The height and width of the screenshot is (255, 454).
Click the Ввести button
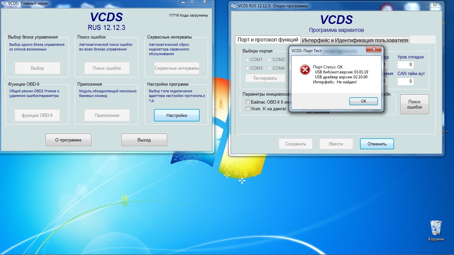(x=336, y=144)
